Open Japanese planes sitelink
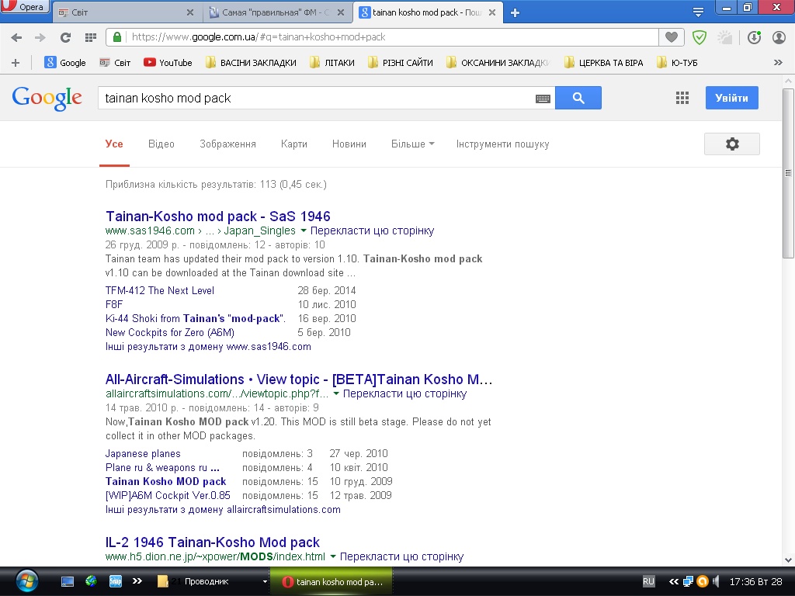This screenshot has width=795, height=596. (143, 453)
